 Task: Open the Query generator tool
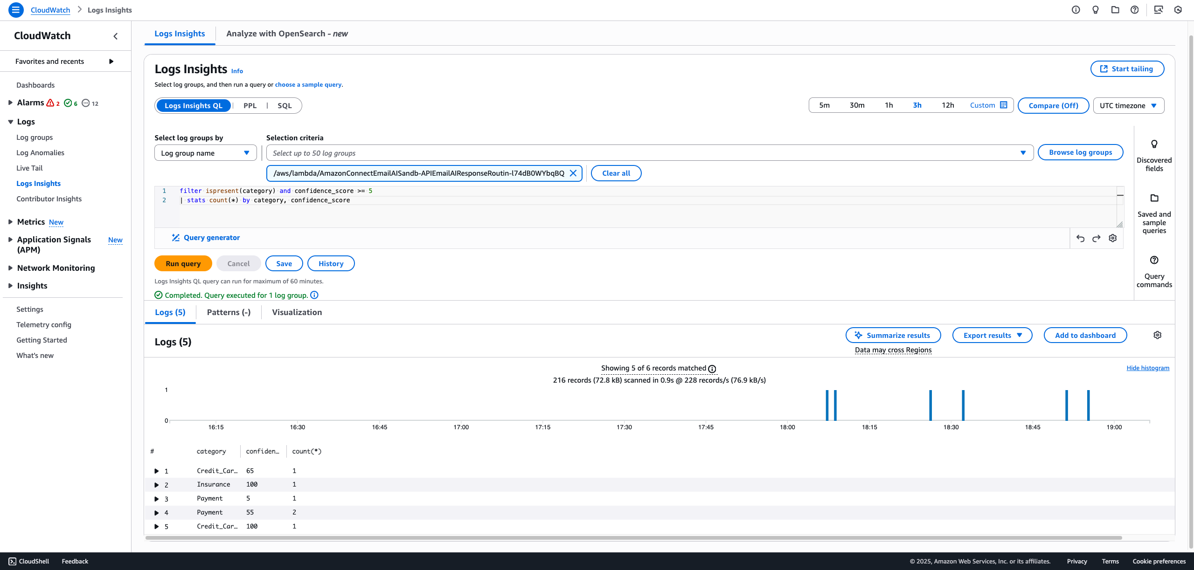205,237
